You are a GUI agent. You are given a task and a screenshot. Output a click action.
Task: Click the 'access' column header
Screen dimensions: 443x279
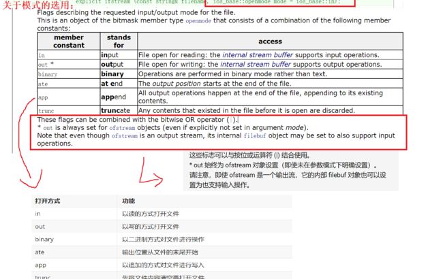(x=270, y=42)
